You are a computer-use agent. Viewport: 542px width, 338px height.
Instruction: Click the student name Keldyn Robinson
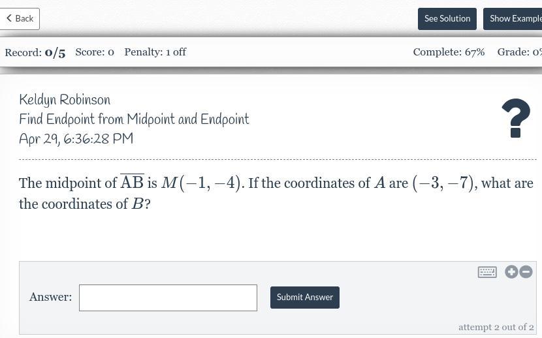[x=65, y=100]
